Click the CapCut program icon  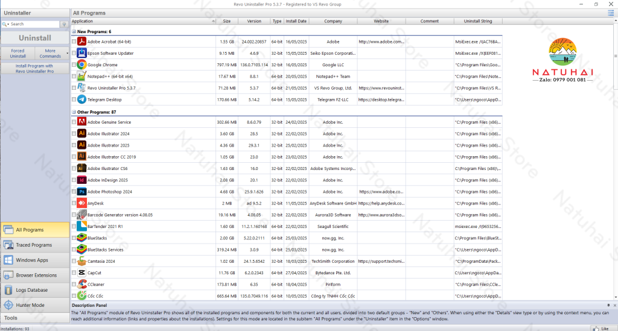coord(81,273)
